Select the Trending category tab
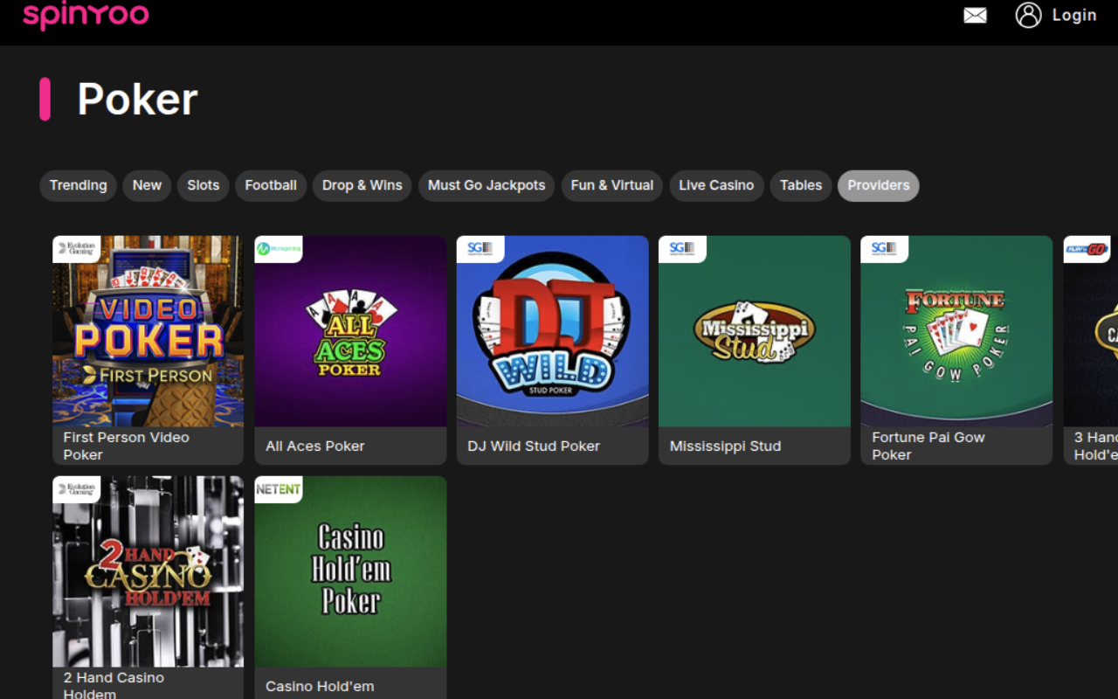Image resolution: width=1118 pixels, height=699 pixels. tap(78, 185)
